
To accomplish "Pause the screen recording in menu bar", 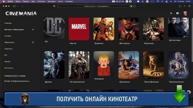I will point(127,1).
